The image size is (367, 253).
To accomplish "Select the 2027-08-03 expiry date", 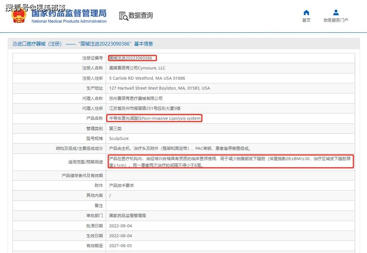I will pyautogui.click(x=120, y=246).
